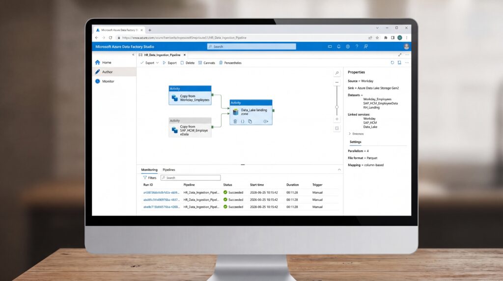Screen dimensions: 503x281
Task: Select the Copy from SAP_HCM_EmployeeData activity
Action: click(190, 127)
